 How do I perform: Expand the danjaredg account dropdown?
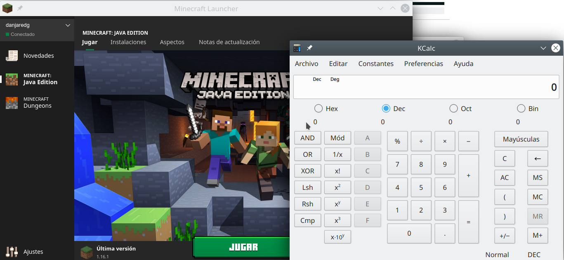tap(68, 25)
